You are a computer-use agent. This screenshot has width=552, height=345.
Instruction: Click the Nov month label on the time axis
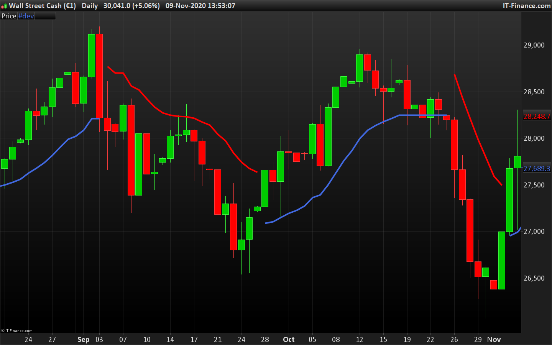click(494, 340)
